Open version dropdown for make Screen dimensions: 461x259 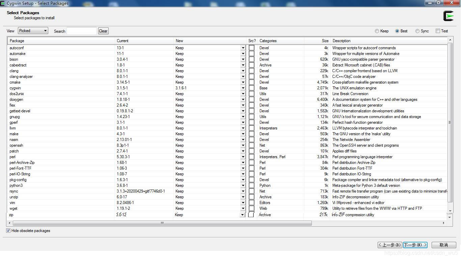(243, 134)
